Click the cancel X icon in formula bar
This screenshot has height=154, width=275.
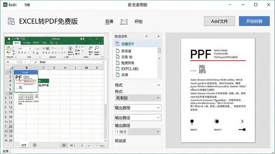(x=25, y=62)
